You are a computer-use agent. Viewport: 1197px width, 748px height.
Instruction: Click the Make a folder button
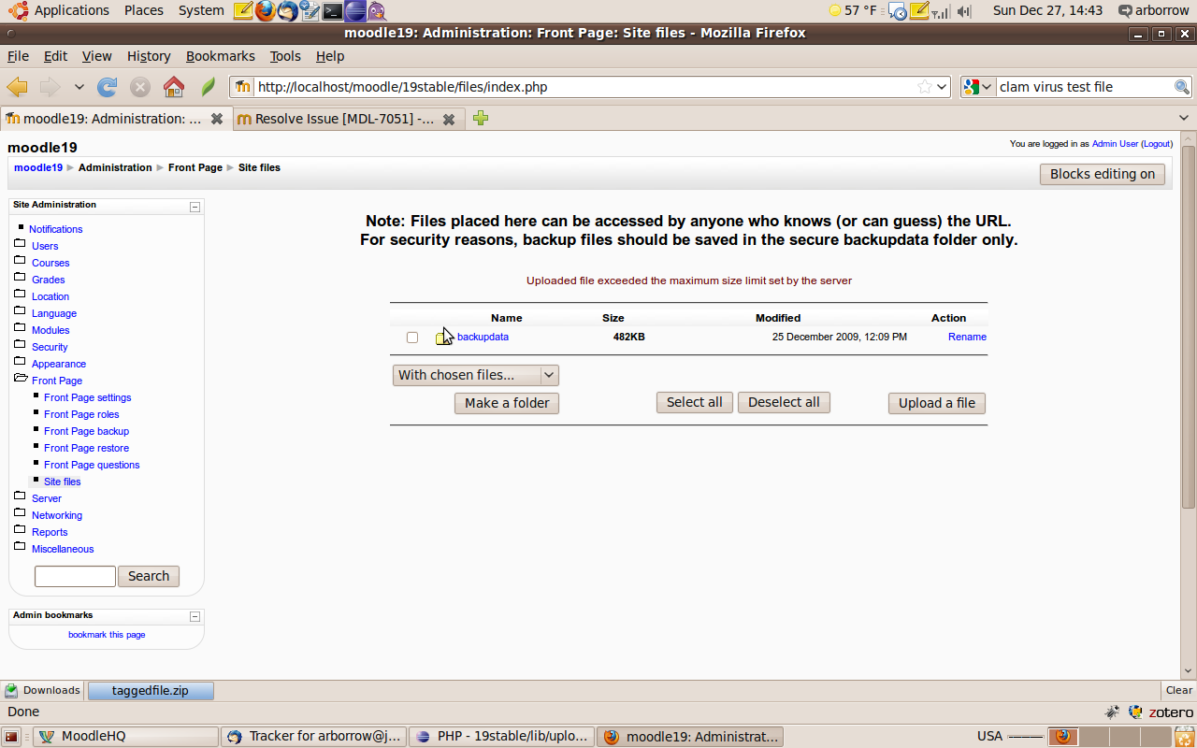pos(507,403)
